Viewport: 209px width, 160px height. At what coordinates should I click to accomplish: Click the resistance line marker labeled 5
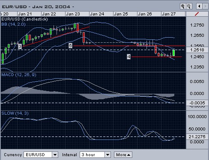click(70, 46)
